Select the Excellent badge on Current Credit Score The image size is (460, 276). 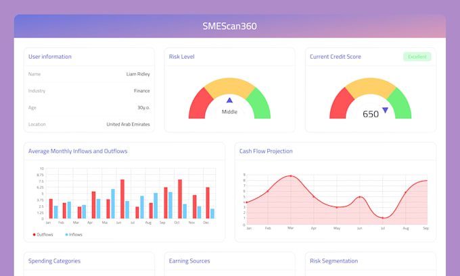(417, 57)
